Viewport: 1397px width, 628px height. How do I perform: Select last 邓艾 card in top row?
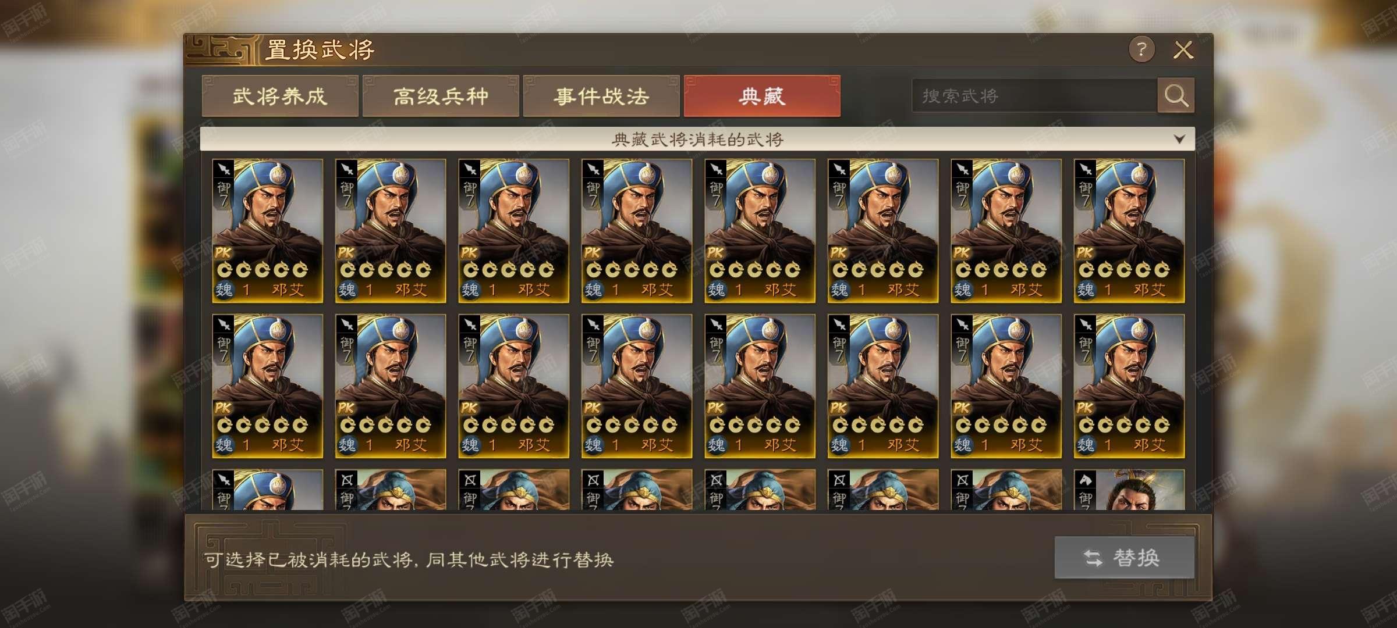pos(1129,231)
